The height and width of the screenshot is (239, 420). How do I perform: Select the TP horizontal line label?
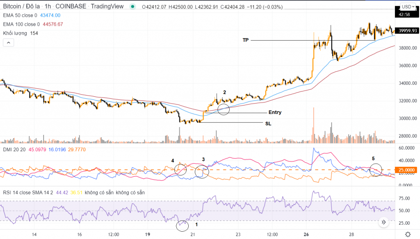(245, 40)
